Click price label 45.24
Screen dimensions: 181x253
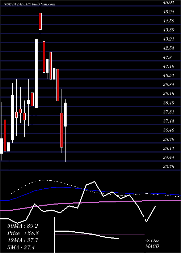(x=169, y=12)
